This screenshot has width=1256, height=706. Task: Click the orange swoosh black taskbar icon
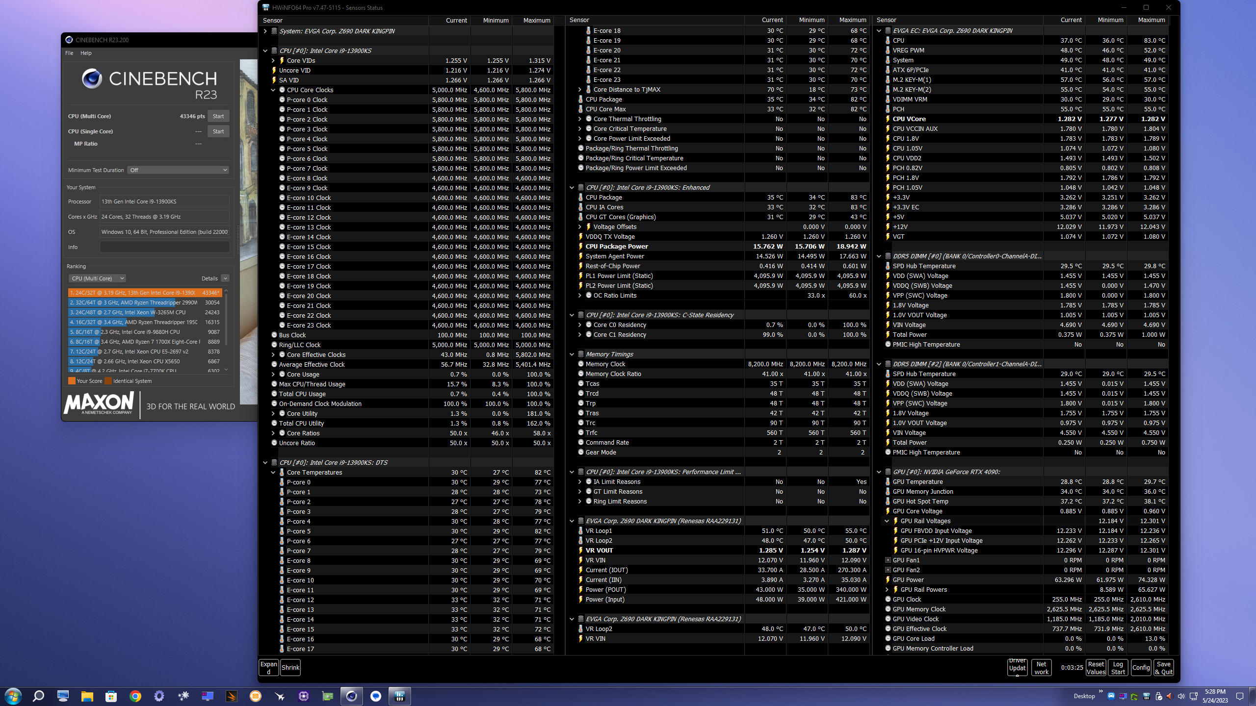click(232, 696)
